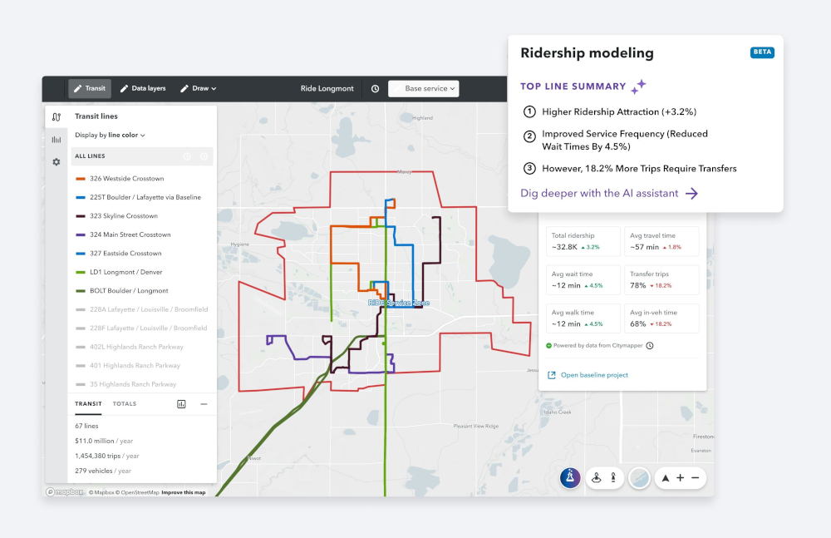Open the Draw dropdown menu
The width and height of the screenshot is (831, 538).
(198, 88)
